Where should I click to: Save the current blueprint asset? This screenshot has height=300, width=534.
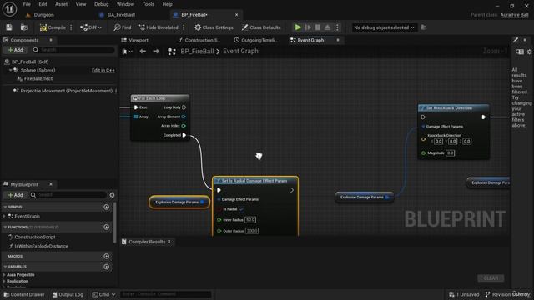point(9,27)
